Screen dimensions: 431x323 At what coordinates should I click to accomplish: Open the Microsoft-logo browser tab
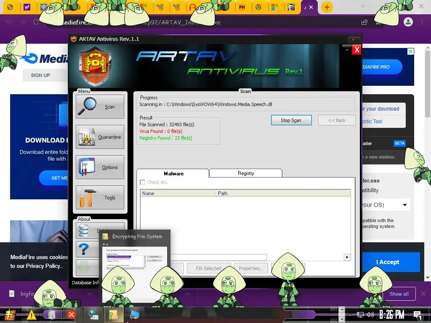pos(275,7)
